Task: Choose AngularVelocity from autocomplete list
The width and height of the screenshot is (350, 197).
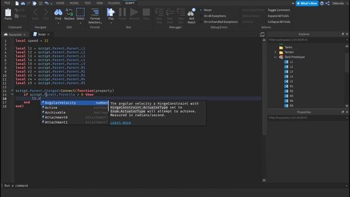Action: [74, 103]
